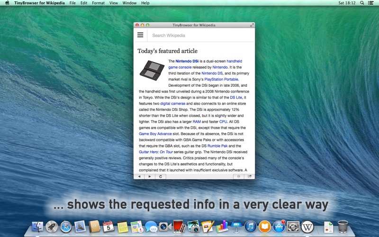Click the Nintendo DSi console thumbnail

point(152,70)
